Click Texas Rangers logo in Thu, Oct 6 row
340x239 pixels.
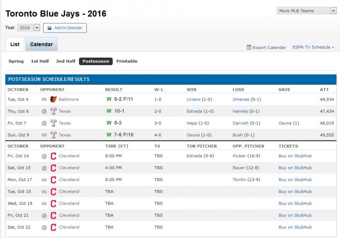[x=53, y=111]
